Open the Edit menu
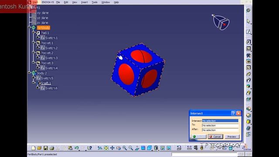 click(66, 2)
